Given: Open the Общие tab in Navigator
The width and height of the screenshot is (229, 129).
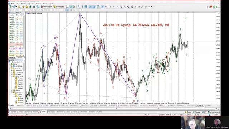Looking at the screenshot, I should click(11, 105).
